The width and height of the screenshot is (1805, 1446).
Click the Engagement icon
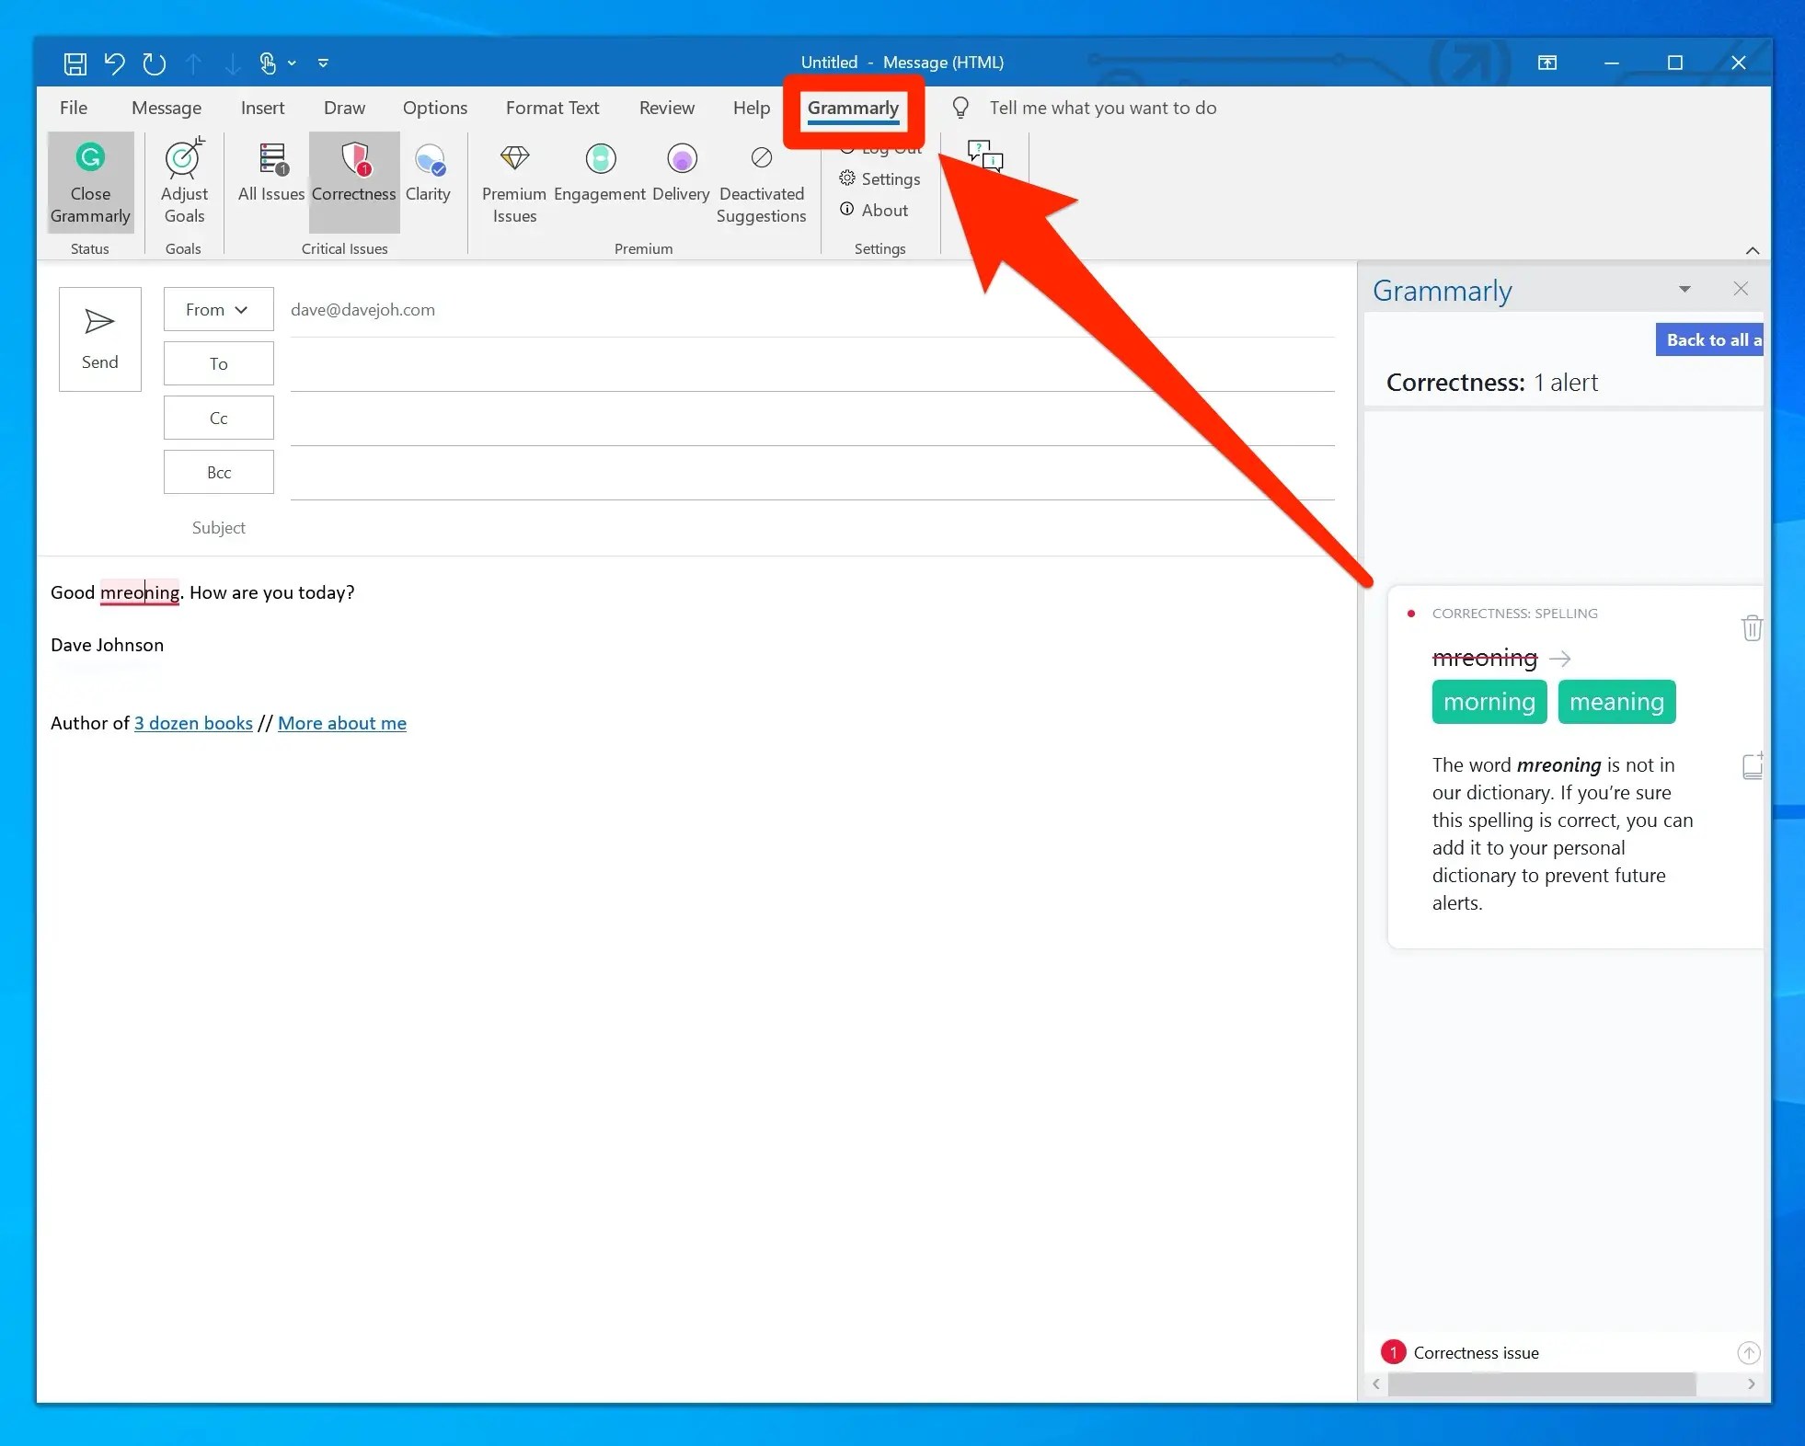coord(600,159)
